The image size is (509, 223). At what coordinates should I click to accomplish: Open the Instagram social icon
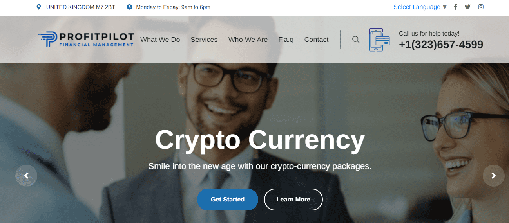point(481,7)
